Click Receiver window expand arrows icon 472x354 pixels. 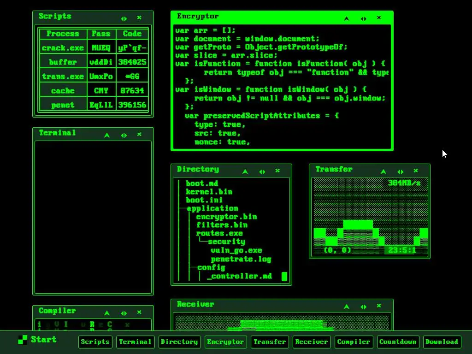[364, 307]
